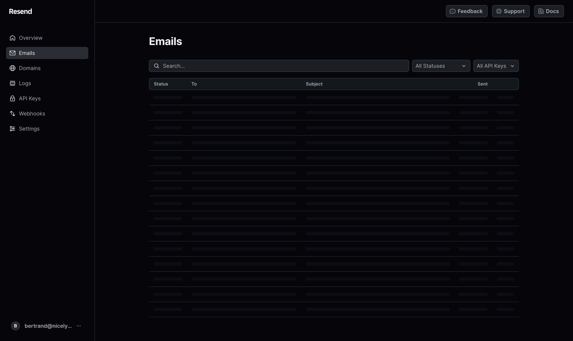Open the Support page
Image resolution: width=573 pixels, height=341 pixels.
[x=510, y=11]
